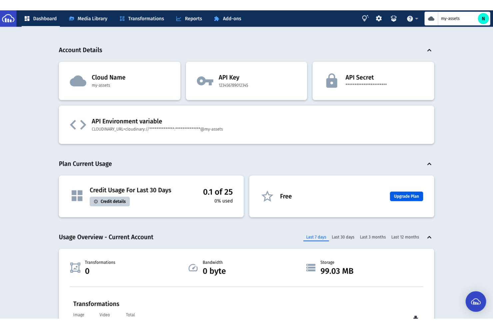Click the Transformations usage icon
Image resolution: width=493 pixels, height=329 pixels.
click(75, 268)
